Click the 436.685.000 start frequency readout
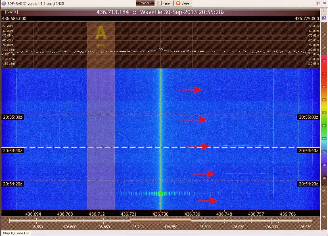 click(14, 19)
